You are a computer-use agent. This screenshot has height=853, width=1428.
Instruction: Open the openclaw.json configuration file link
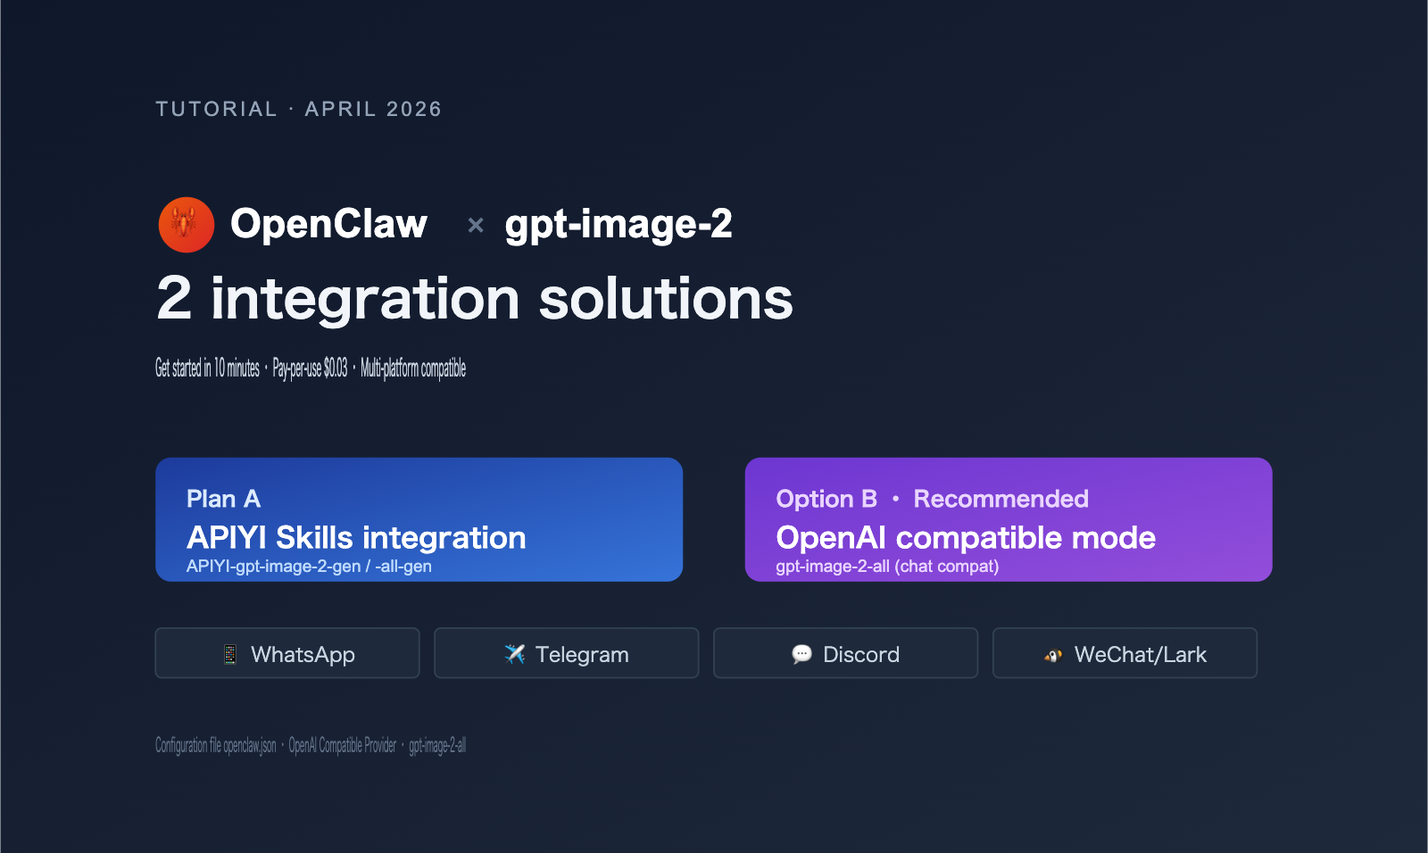214,746
